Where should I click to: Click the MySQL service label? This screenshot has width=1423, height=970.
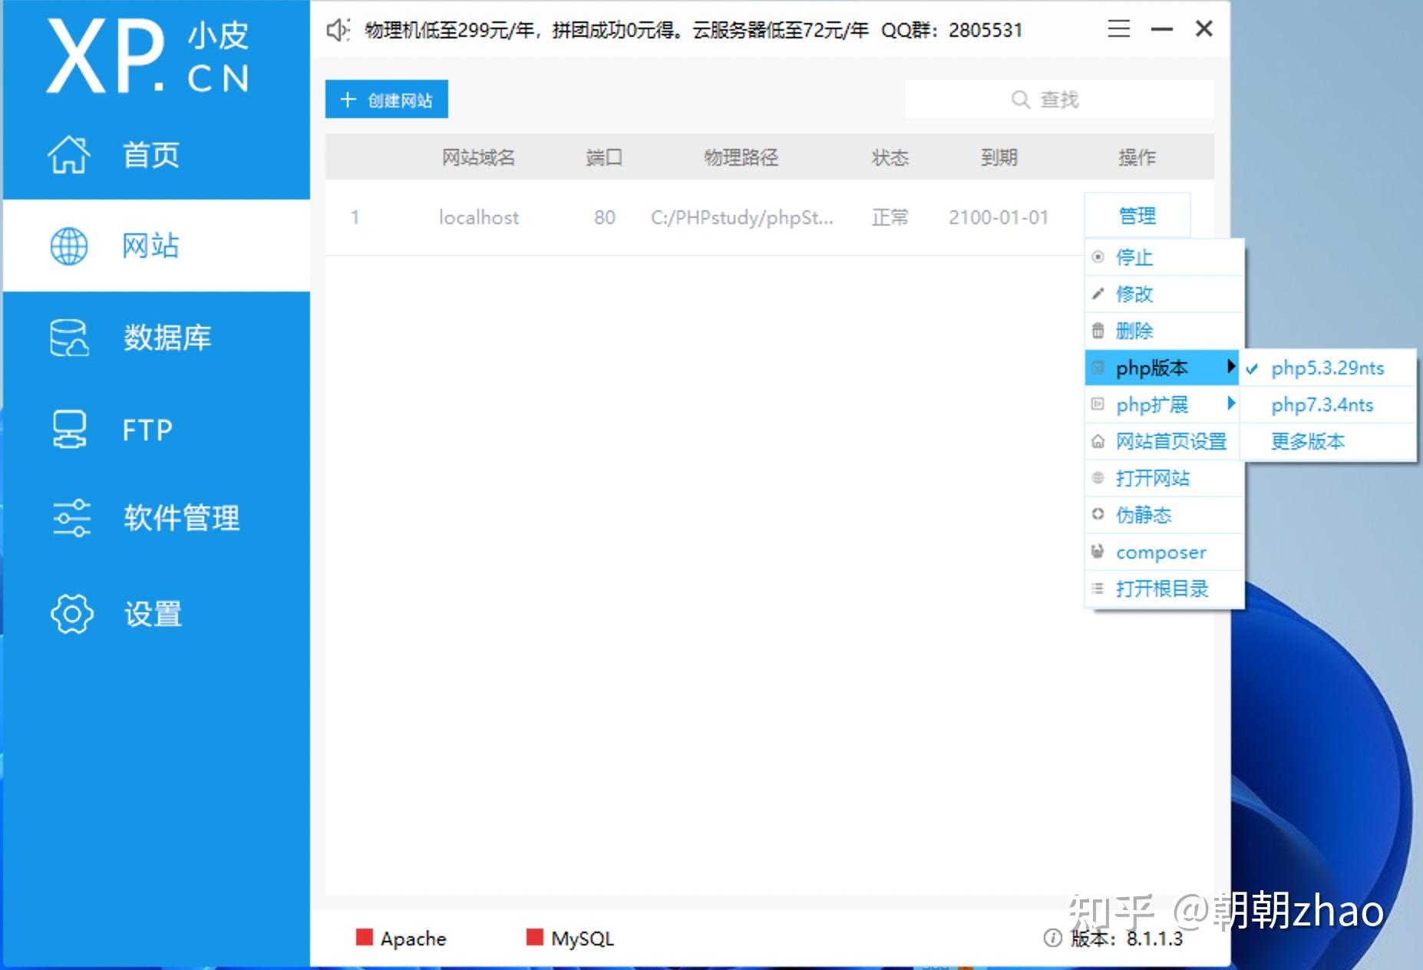(x=583, y=939)
